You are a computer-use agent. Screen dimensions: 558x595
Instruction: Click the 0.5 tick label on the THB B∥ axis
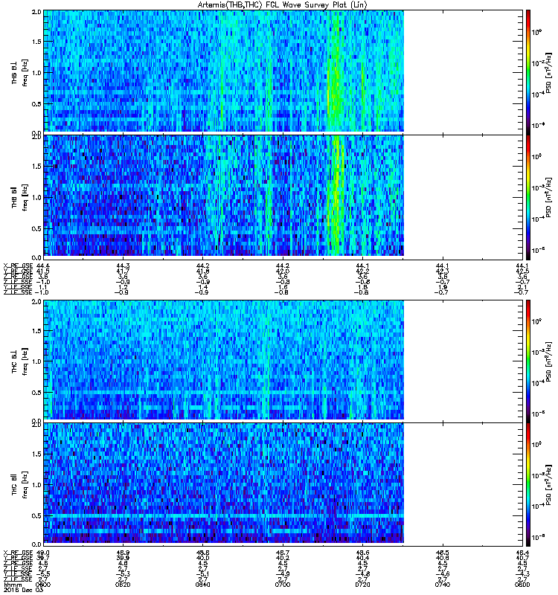coord(36,228)
